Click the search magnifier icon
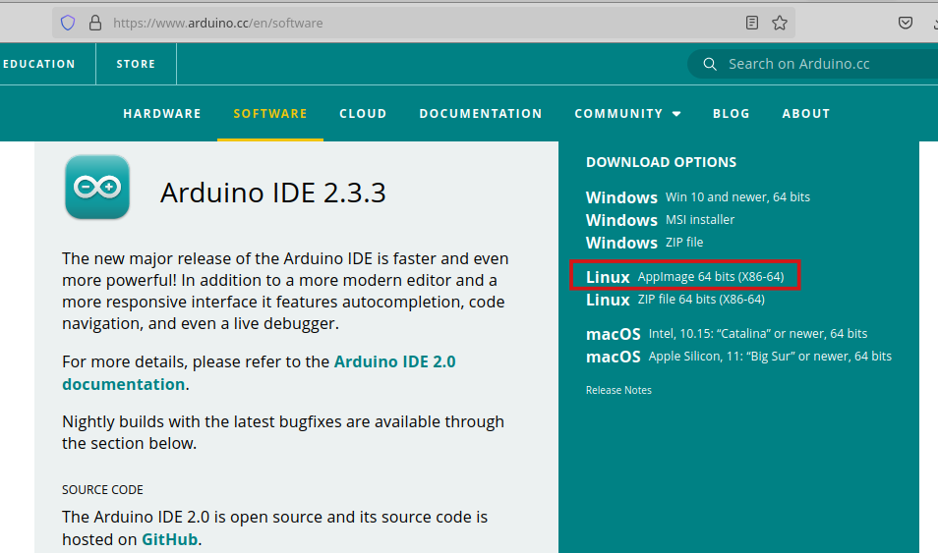 (710, 64)
